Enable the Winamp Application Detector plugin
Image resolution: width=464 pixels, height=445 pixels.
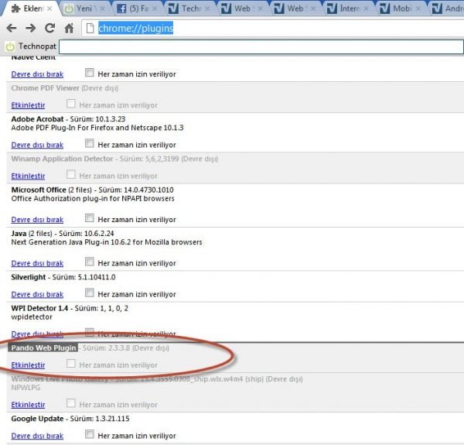point(28,176)
